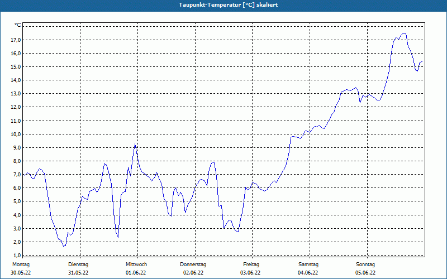Click the '02.06.22' date label
Screen dimensions: 447x279
pos(193,273)
